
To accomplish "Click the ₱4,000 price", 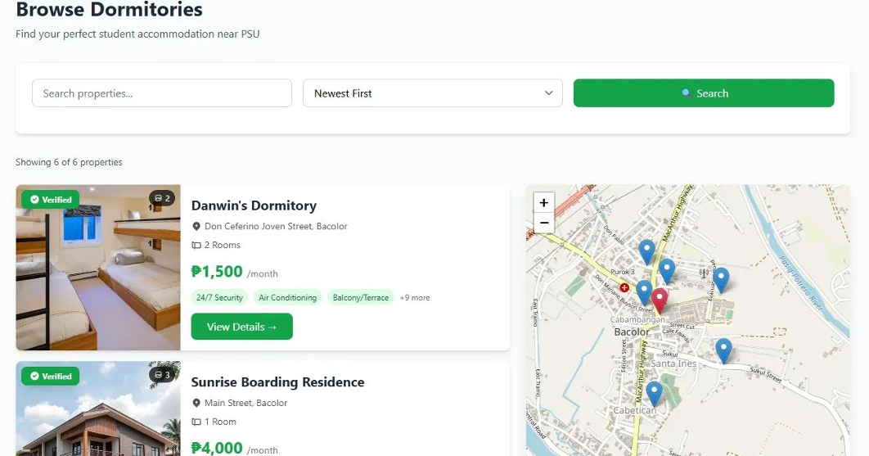I will coord(217,448).
